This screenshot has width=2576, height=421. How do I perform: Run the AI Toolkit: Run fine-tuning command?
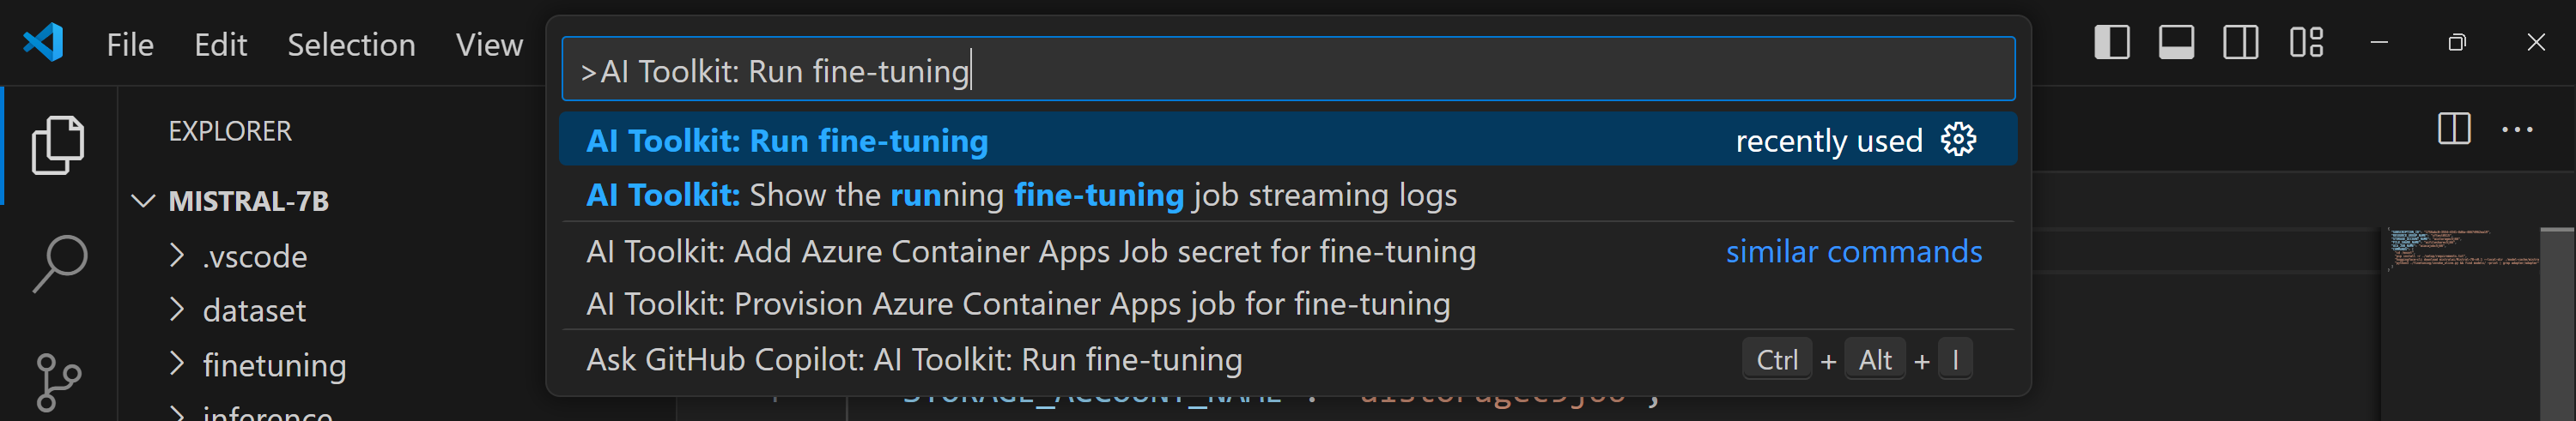(787, 141)
